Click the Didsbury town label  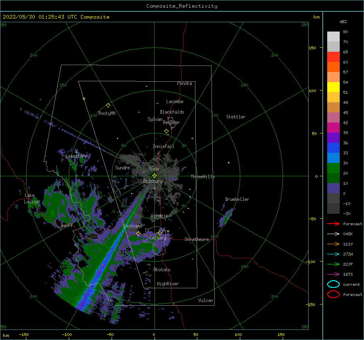(x=153, y=181)
